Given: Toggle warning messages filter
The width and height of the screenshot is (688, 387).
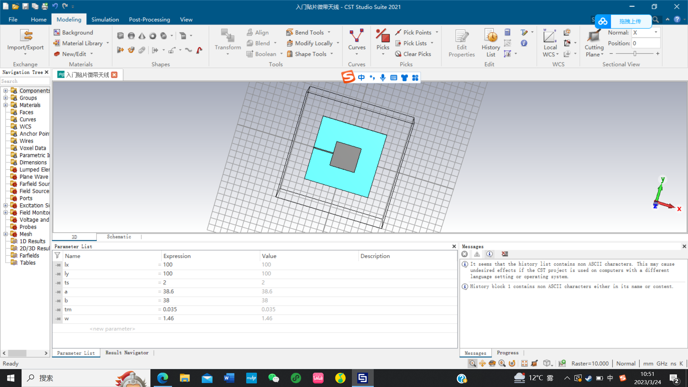Looking at the screenshot, I should pyautogui.click(x=477, y=254).
